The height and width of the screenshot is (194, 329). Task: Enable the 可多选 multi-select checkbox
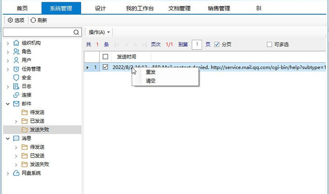(269, 45)
